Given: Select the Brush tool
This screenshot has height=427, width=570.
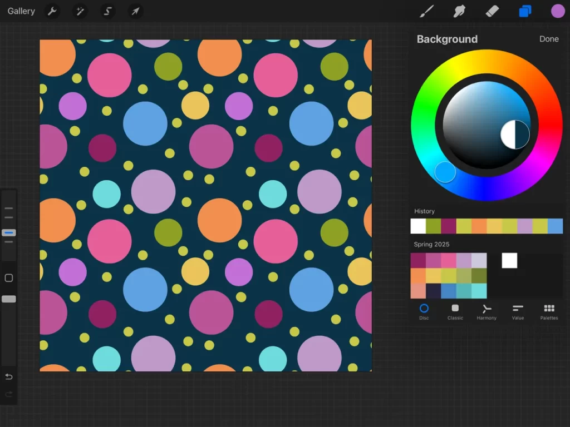Looking at the screenshot, I should click(x=427, y=11).
